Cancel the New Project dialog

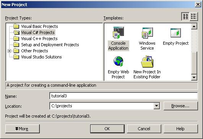pyautogui.click(x=144, y=129)
